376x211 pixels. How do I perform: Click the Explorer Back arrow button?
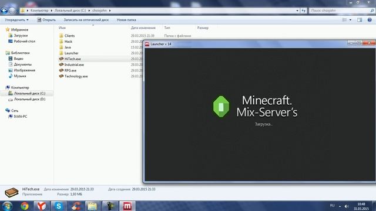click(x=4, y=11)
